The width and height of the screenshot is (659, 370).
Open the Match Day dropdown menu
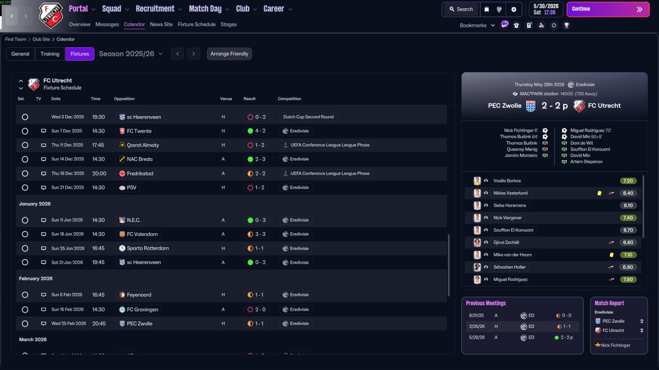209,9
